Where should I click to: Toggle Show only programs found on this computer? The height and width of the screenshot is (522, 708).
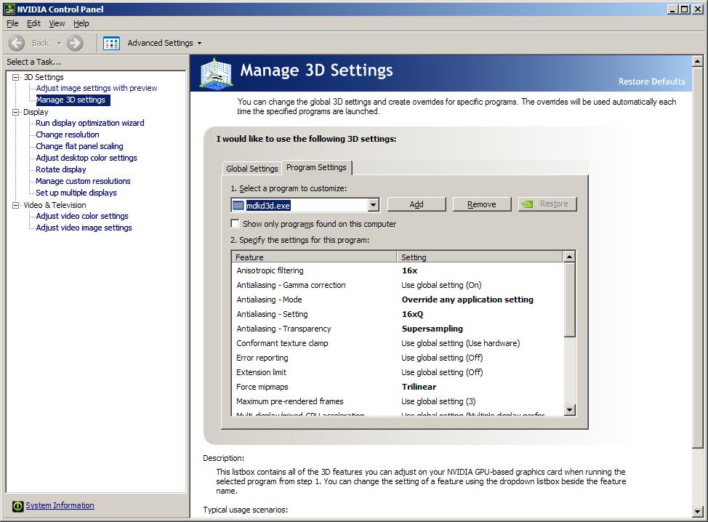pyautogui.click(x=235, y=223)
